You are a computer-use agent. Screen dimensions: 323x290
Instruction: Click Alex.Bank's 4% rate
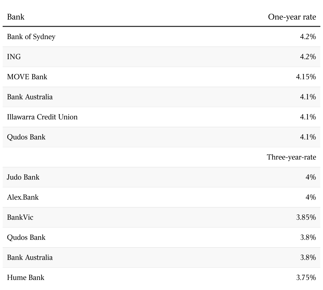coord(311,197)
